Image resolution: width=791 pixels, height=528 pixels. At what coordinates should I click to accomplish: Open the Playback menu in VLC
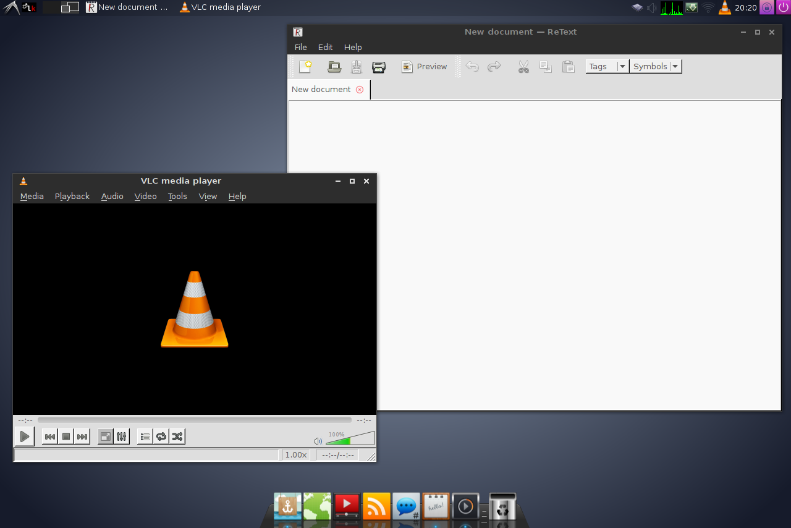(72, 196)
